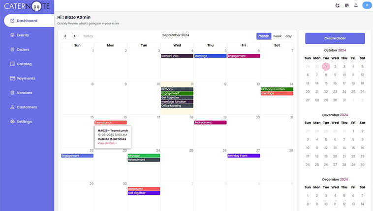Click the Catalog sidebar icon
The height and width of the screenshot is (211, 373).
click(12, 64)
